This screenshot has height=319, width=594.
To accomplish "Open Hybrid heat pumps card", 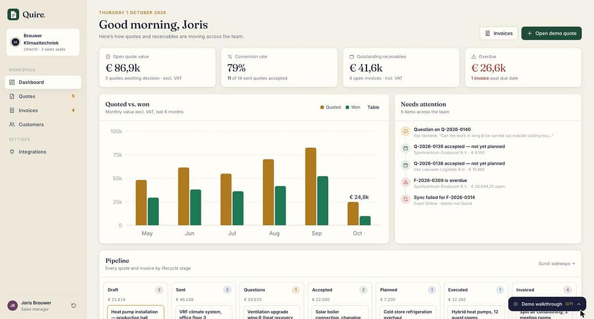I will click(x=476, y=312).
